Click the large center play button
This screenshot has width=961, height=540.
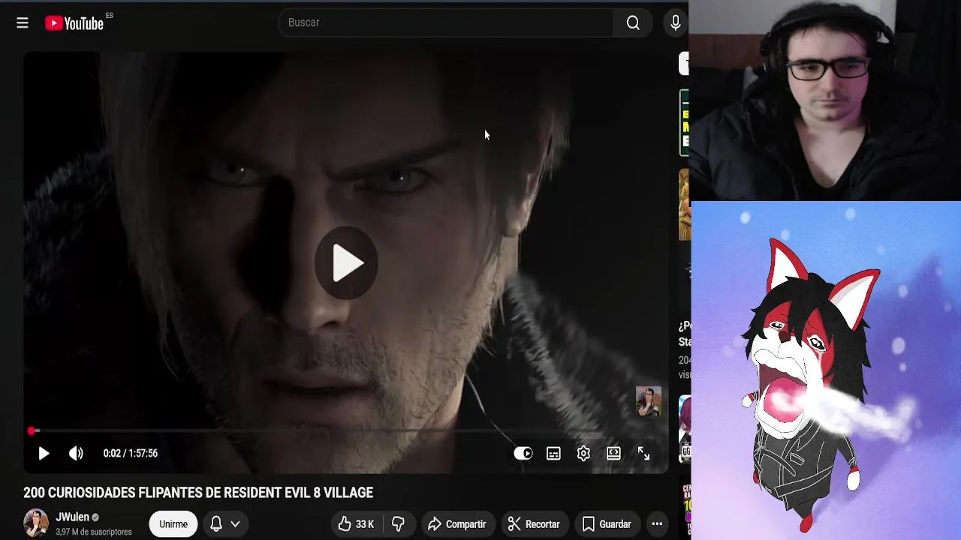[345, 263]
